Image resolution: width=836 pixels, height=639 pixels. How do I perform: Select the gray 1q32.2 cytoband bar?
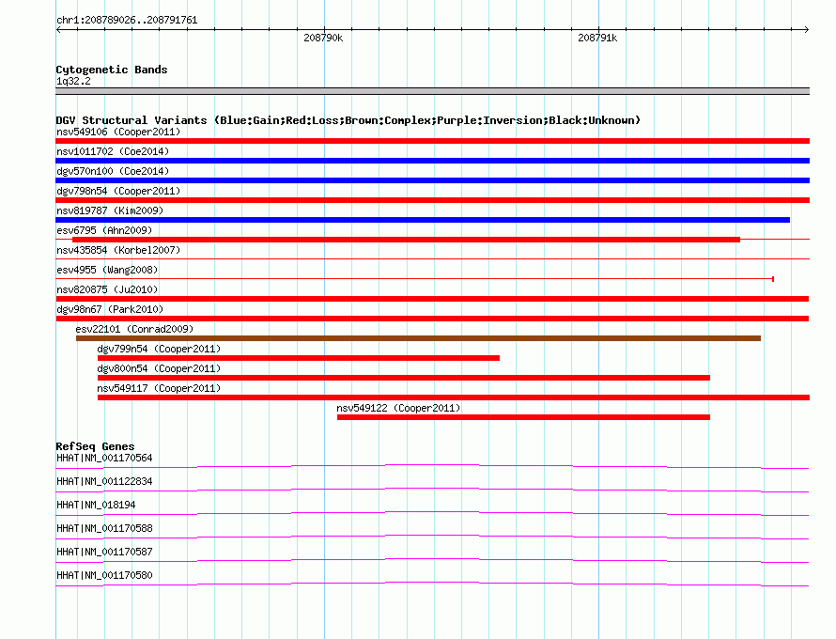[x=432, y=91]
